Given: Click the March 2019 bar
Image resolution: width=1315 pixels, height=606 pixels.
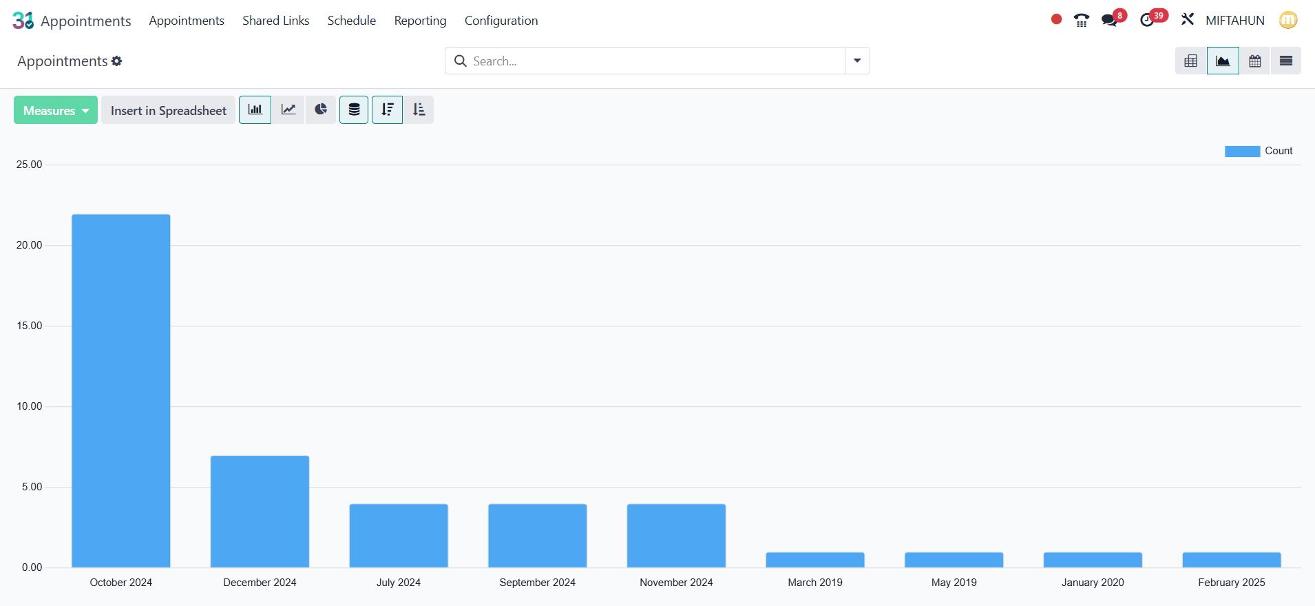Looking at the screenshot, I should coord(815,560).
